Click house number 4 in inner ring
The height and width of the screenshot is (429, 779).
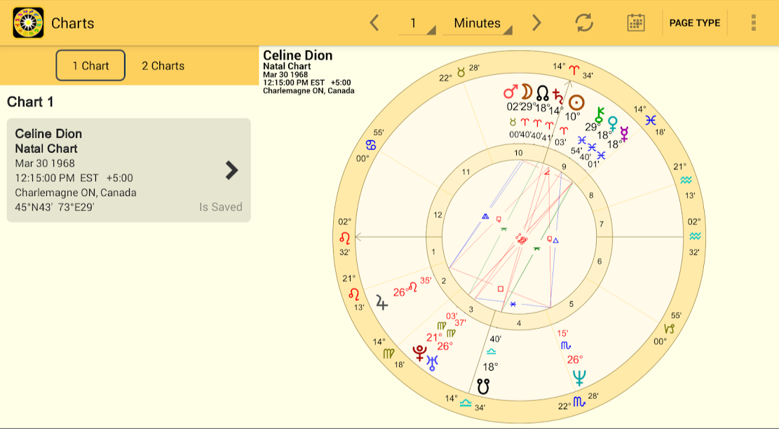[519, 323]
